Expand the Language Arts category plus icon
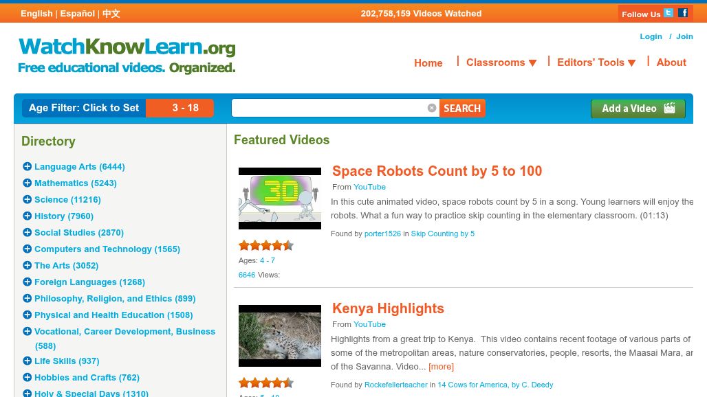707x397 pixels. [27, 166]
